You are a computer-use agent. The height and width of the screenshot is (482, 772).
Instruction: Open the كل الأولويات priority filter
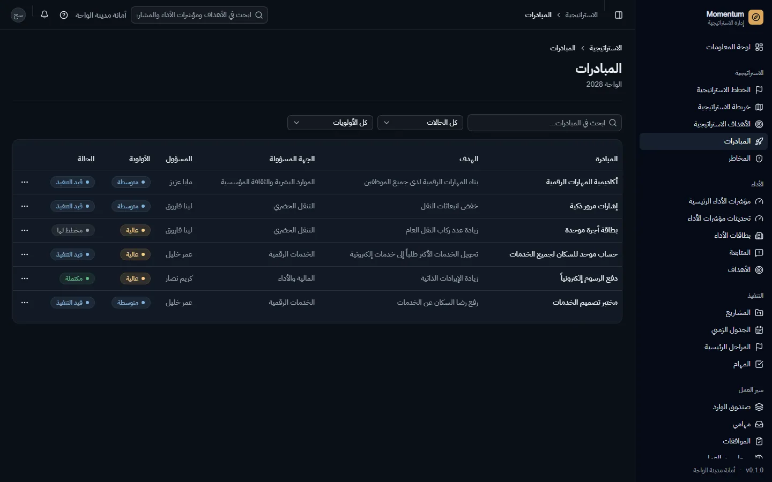pos(330,123)
